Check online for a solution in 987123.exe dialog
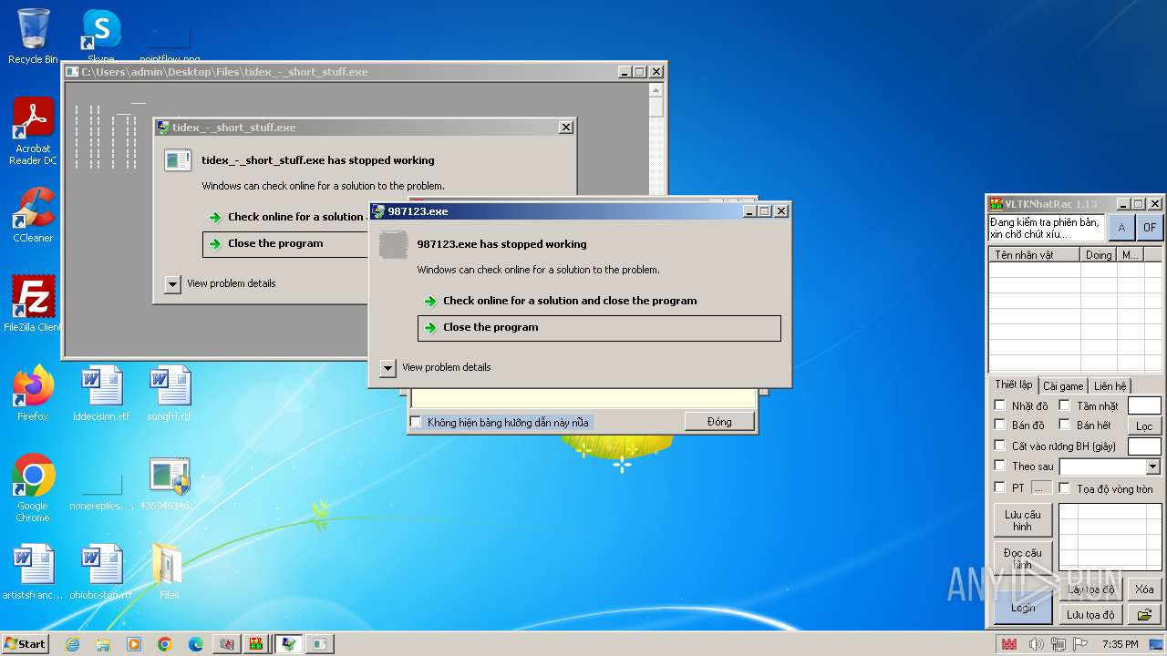 tap(599, 301)
